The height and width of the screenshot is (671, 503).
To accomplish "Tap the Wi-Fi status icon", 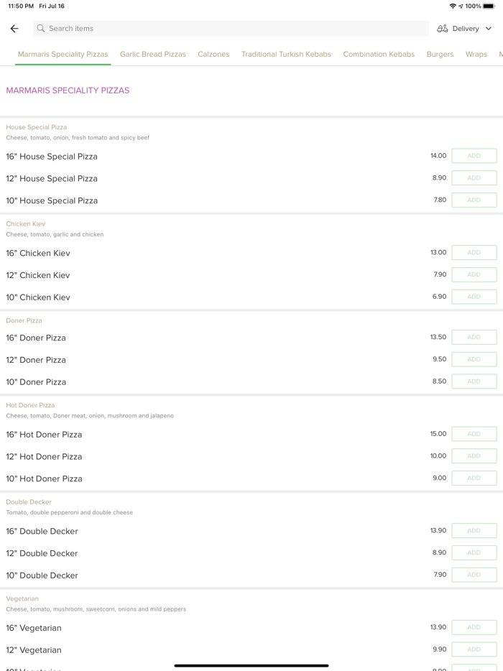I will (x=453, y=6).
